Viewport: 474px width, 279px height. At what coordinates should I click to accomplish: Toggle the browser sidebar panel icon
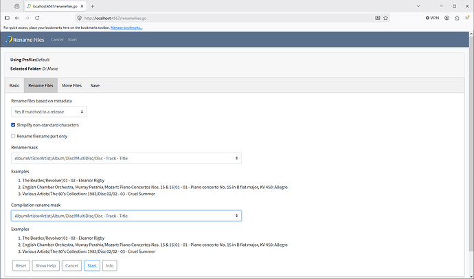pyautogui.click(x=8, y=18)
